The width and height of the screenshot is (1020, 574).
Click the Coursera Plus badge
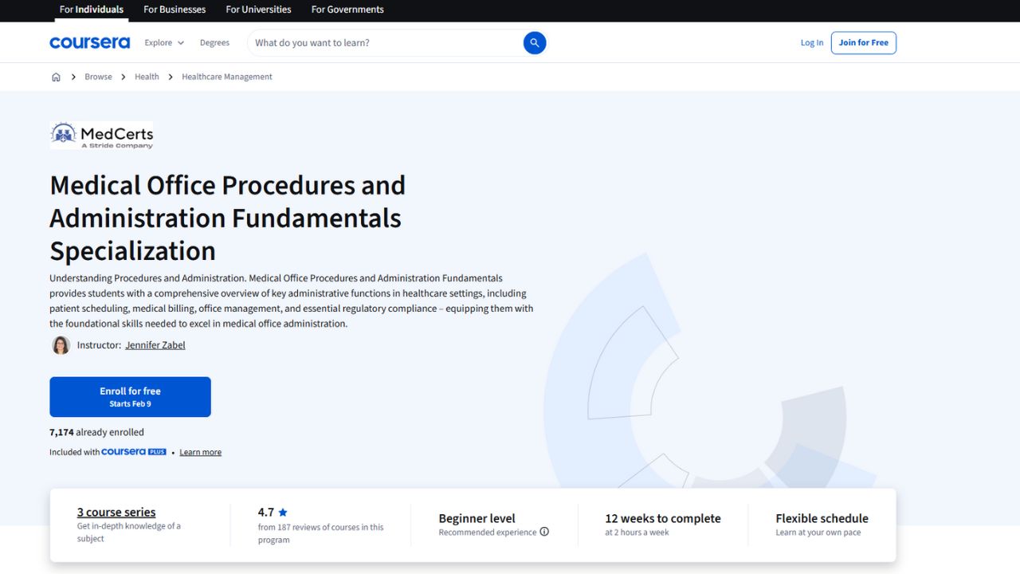click(133, 451)
